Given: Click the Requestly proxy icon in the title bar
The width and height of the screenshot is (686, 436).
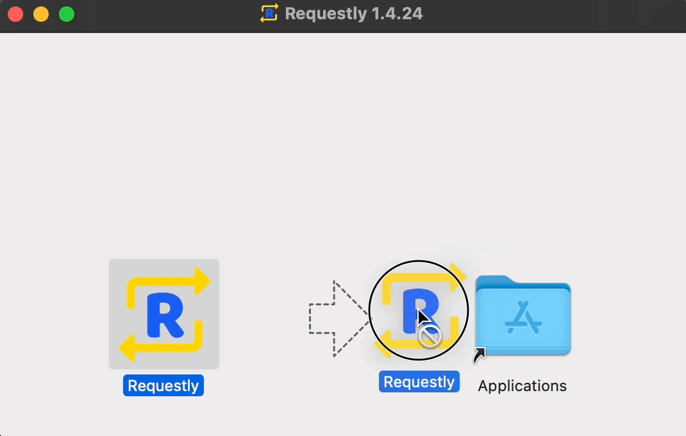Looking at the screenshot, I should click(x=269, y=13).
